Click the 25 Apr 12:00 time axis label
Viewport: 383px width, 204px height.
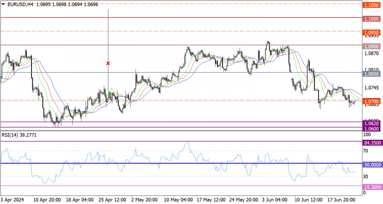tap(112, 200)
